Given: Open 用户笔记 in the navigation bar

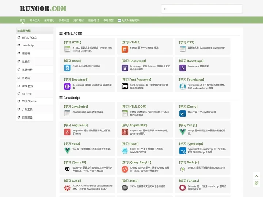Looking at the screenshot, I should coord(79,20).
